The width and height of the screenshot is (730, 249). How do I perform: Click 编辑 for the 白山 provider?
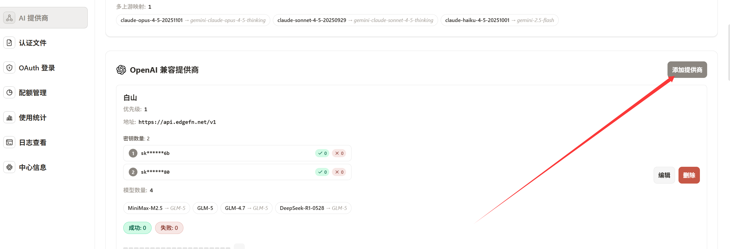click(x=664, y=175)
